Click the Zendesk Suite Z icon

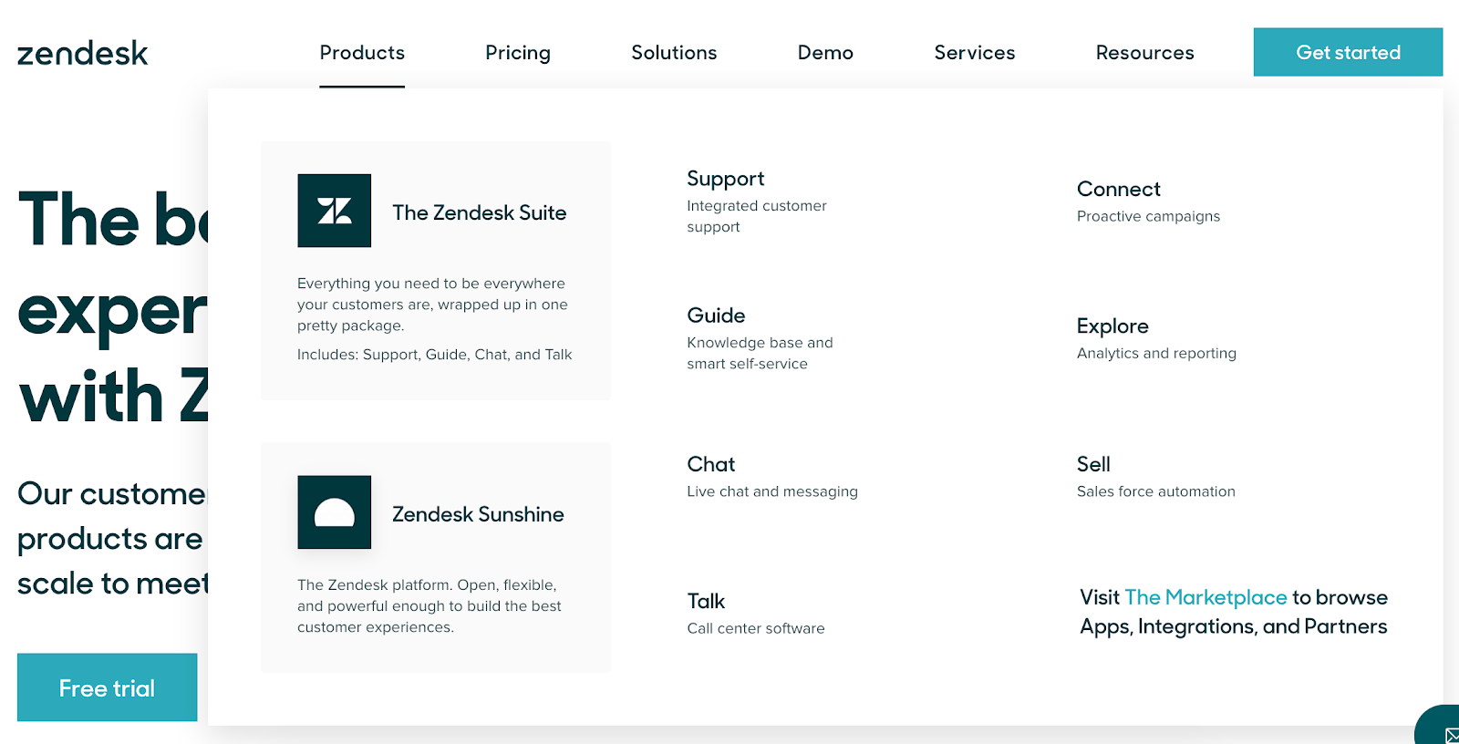(334, 211)
